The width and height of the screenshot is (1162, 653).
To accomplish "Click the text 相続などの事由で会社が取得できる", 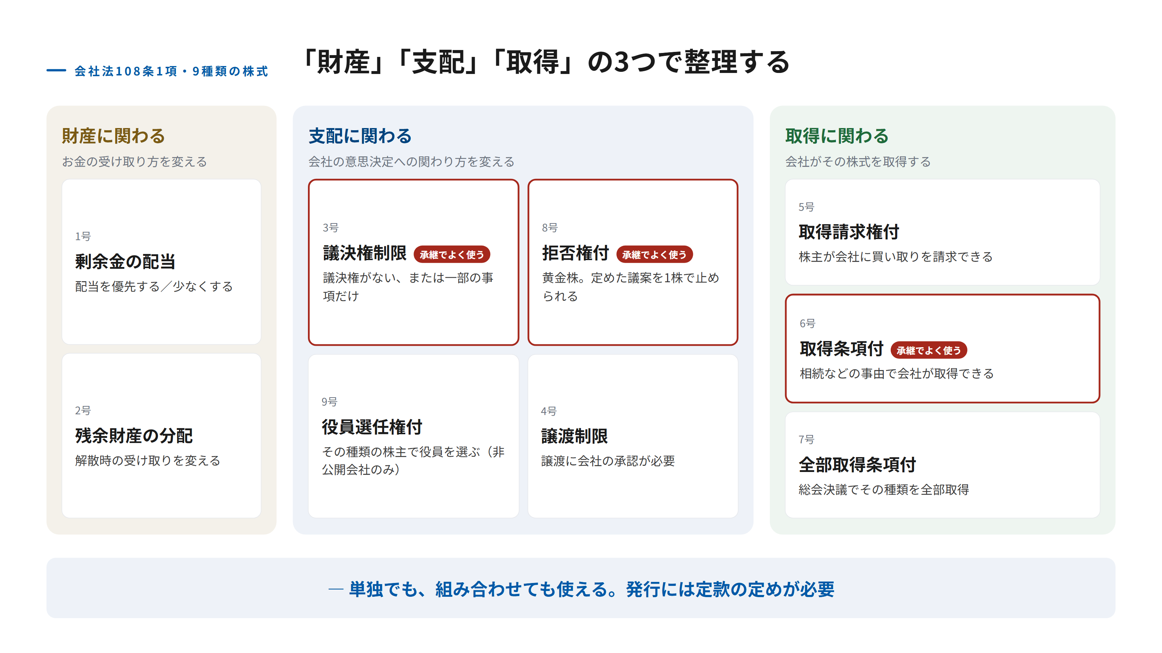I will [x=896, y=374].
